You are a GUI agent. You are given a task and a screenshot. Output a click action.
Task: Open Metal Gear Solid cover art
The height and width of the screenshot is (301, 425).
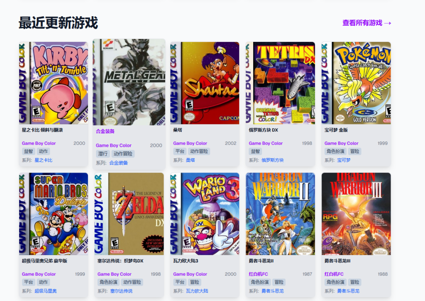129,82
